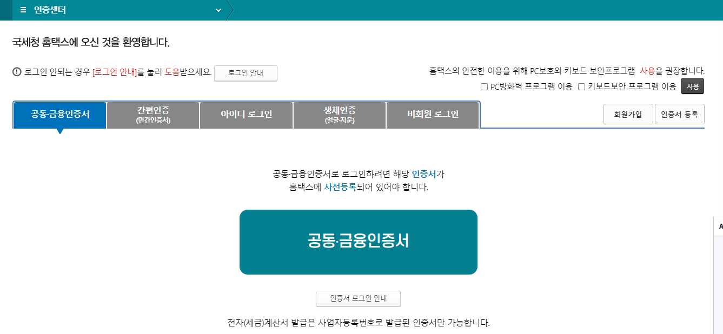Click the 회원가입 button

pos(628,114)
